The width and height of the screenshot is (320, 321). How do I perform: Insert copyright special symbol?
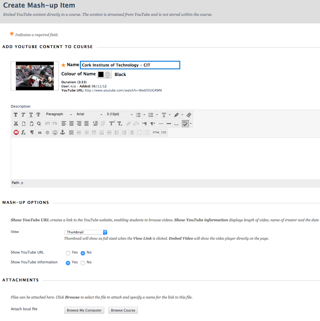click(x=47, y=132)
